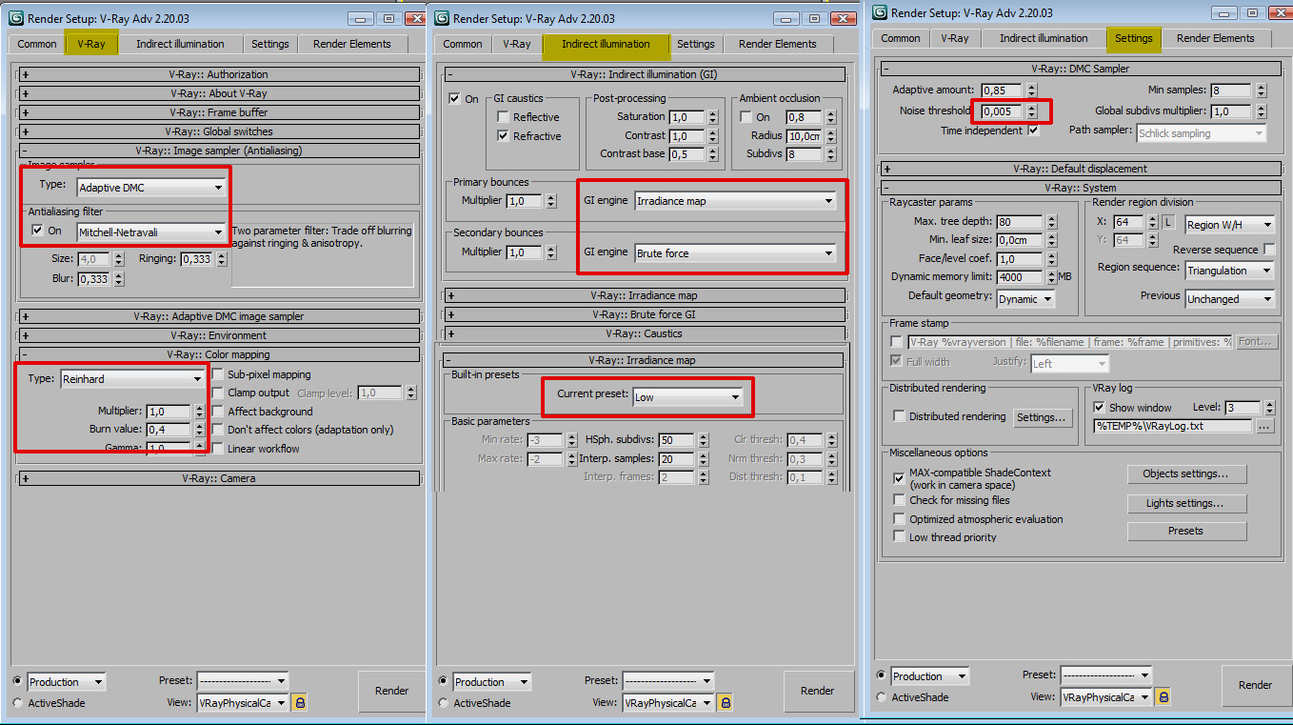Open Color mapping Type Reinhard dropdown

click(x=132, y=379)
